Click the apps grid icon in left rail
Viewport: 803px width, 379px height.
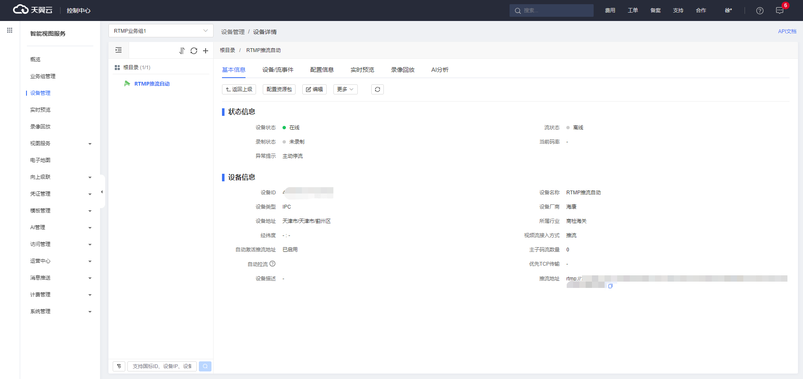pyautogui.click(x=10, y=30)
